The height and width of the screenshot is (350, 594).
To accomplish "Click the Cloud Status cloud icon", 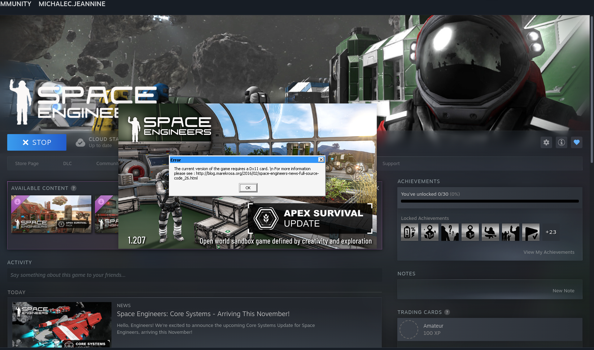I will [x=80, y=143].
